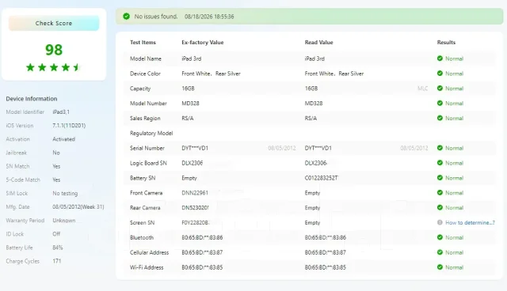The image size is (507, 291).
Task: Select the ex-factory Cellular Address B0:65:BD:**:83:87
Action: click(202, 252)
